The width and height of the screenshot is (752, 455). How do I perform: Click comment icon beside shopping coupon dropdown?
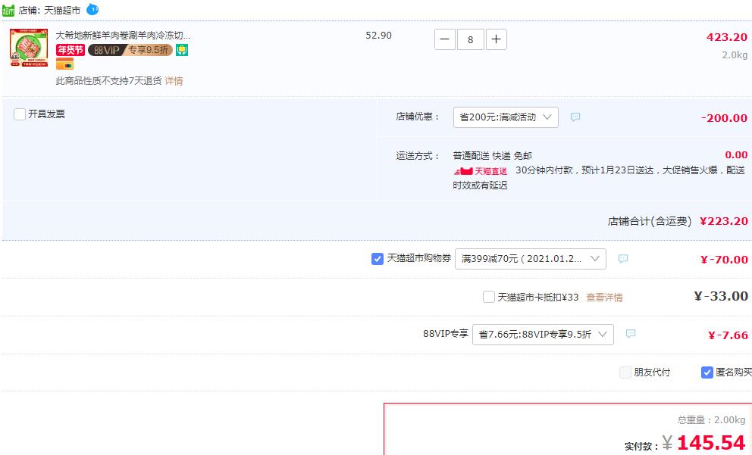(623, 259)
